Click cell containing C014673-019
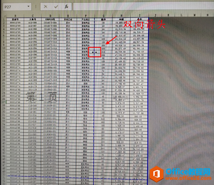214x185 pixels. tap(50, 64)
